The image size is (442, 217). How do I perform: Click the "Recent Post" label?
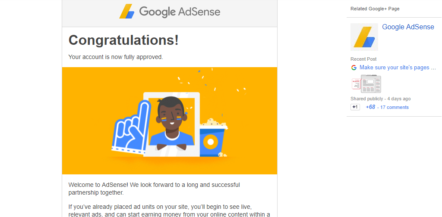point(363,59)
